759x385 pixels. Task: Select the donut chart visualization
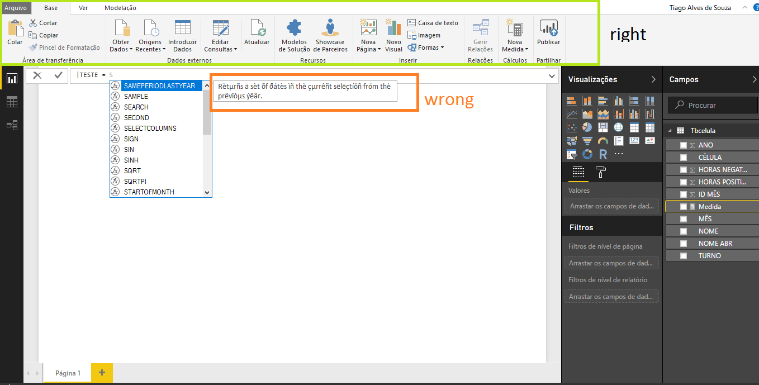click(x=587, y=154)
